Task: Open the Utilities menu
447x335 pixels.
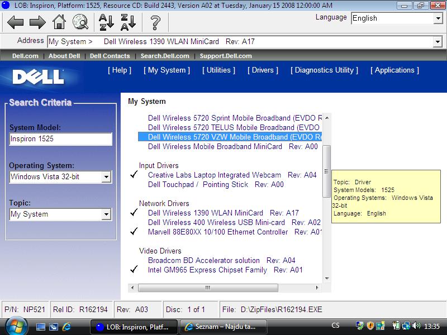Action: [x=218, y=70]
